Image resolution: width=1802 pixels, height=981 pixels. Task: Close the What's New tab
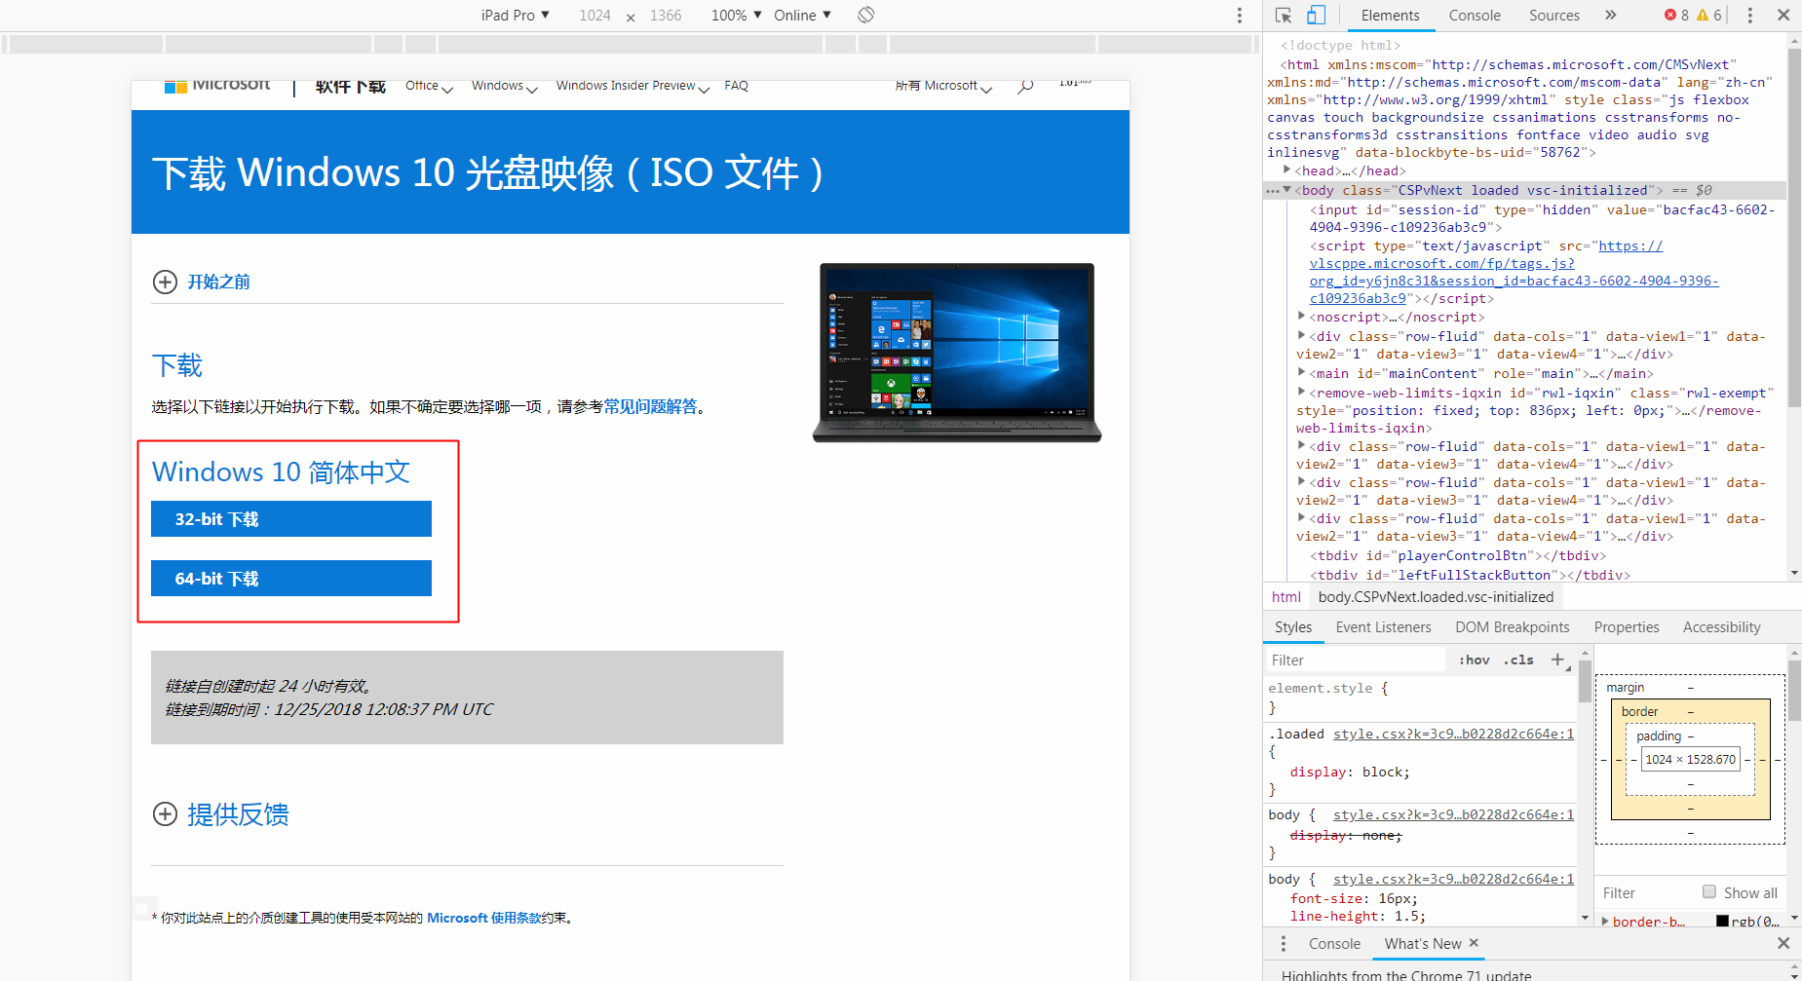pos(1474,942)
